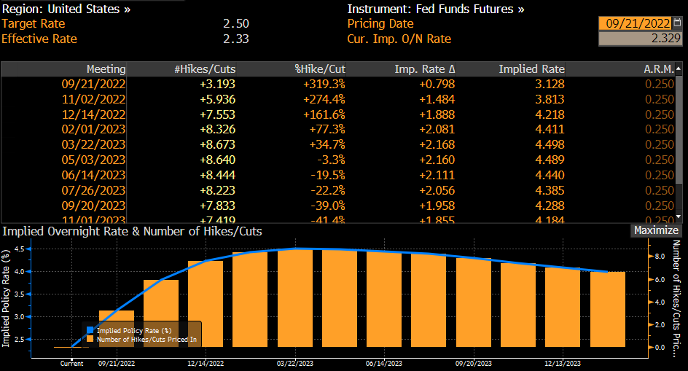Select the 02/01/2023 meeting row date
The height and width of the screenshot is (371, 688).
coord(93,130)
